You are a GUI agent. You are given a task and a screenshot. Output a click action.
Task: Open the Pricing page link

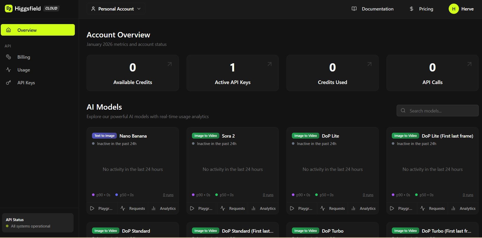(x=422, y=9)
